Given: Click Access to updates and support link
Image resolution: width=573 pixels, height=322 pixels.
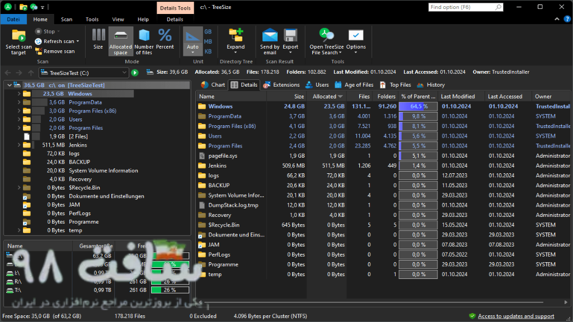Looking at the screenshot, I should 516,316.
